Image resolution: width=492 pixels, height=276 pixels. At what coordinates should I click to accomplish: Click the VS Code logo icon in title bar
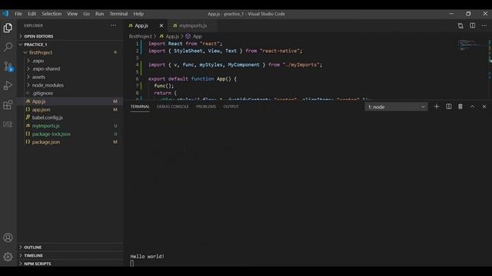click(5, 14)
